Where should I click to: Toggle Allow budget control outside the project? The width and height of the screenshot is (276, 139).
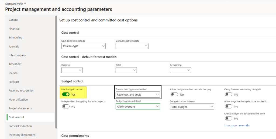(x=174, y=94)
